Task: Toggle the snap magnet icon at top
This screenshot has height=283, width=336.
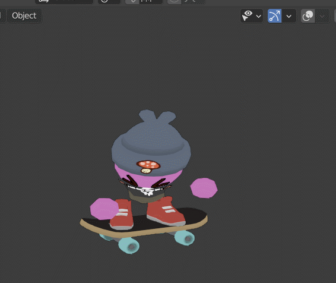Action: click(132, 2)
